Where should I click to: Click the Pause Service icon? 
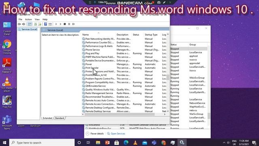tap(69, 24)
